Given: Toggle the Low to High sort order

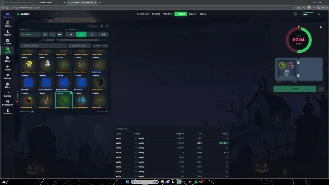Looking at the screenshot, I should tap(100, 46).
